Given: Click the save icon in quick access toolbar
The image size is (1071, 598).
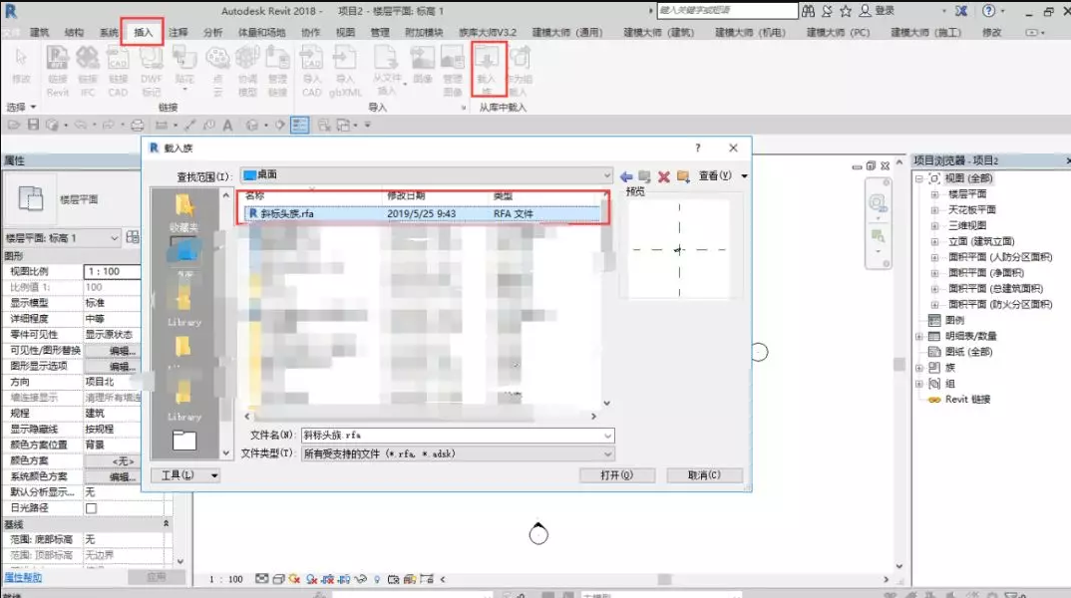Looking at the screenshot, I should [35, 125].
